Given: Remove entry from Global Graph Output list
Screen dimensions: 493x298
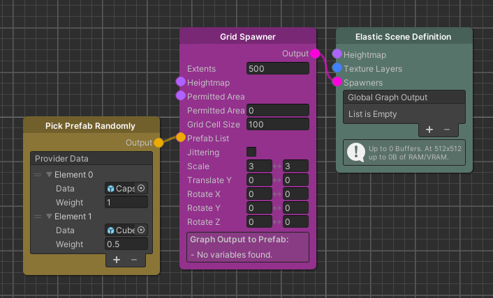Looking at the screenshot, I should tap(447, 130).
